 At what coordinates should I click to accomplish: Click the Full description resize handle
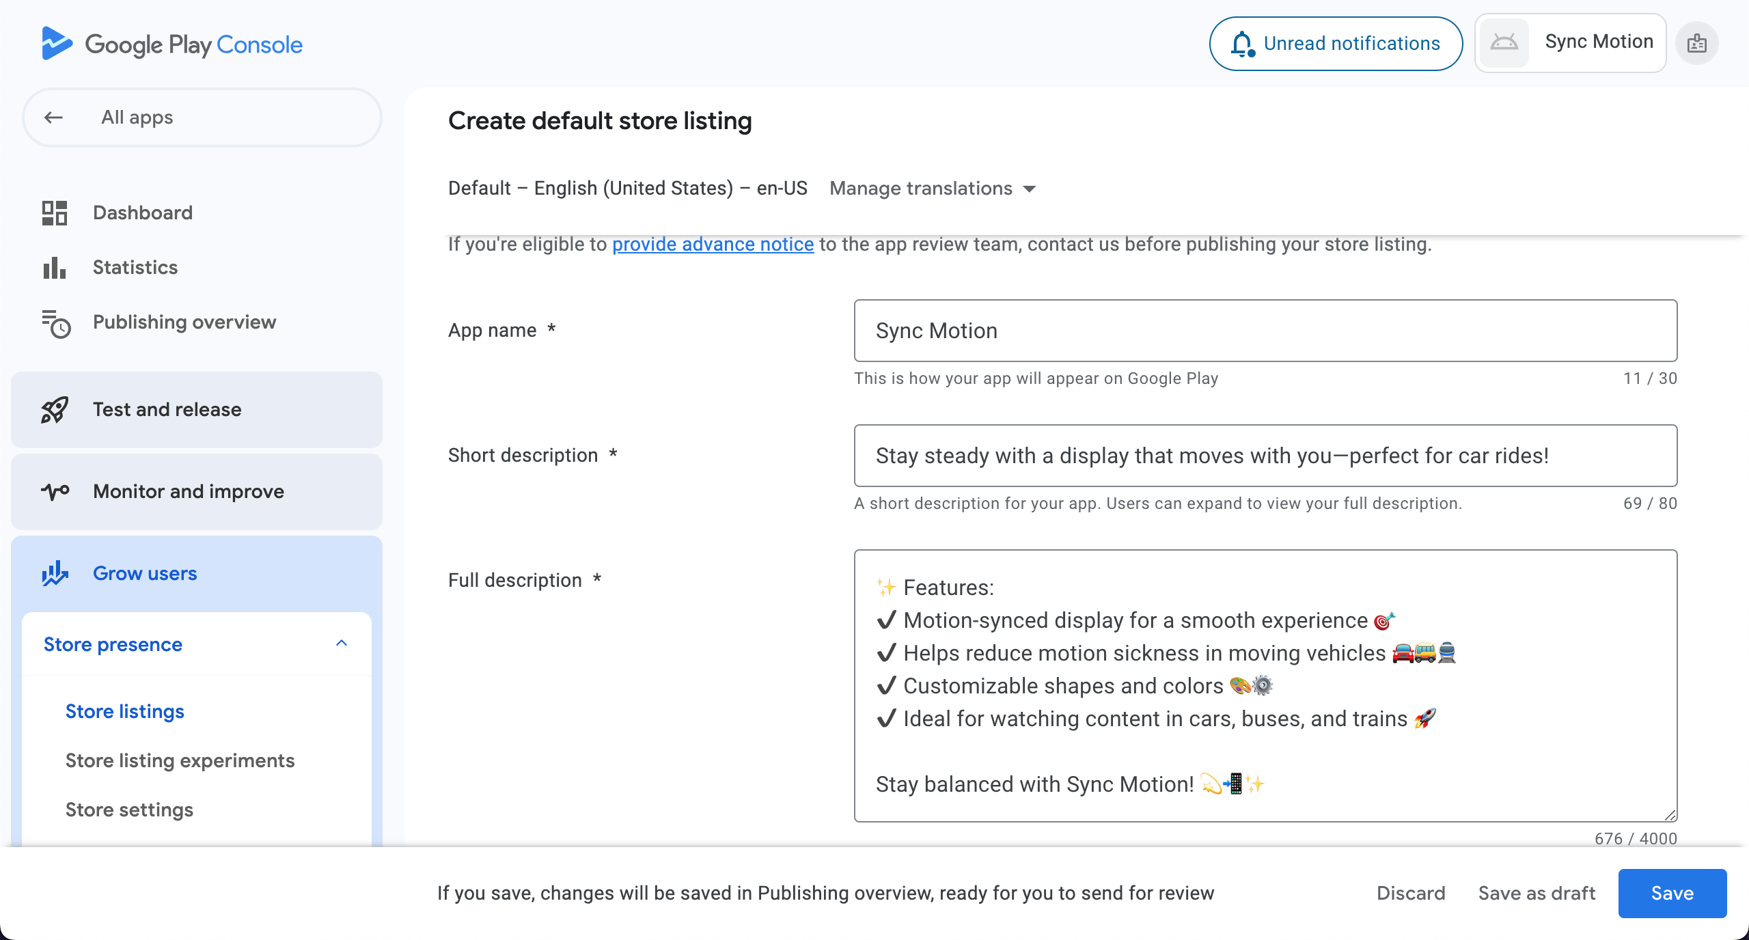click(x=1670, y=814)
